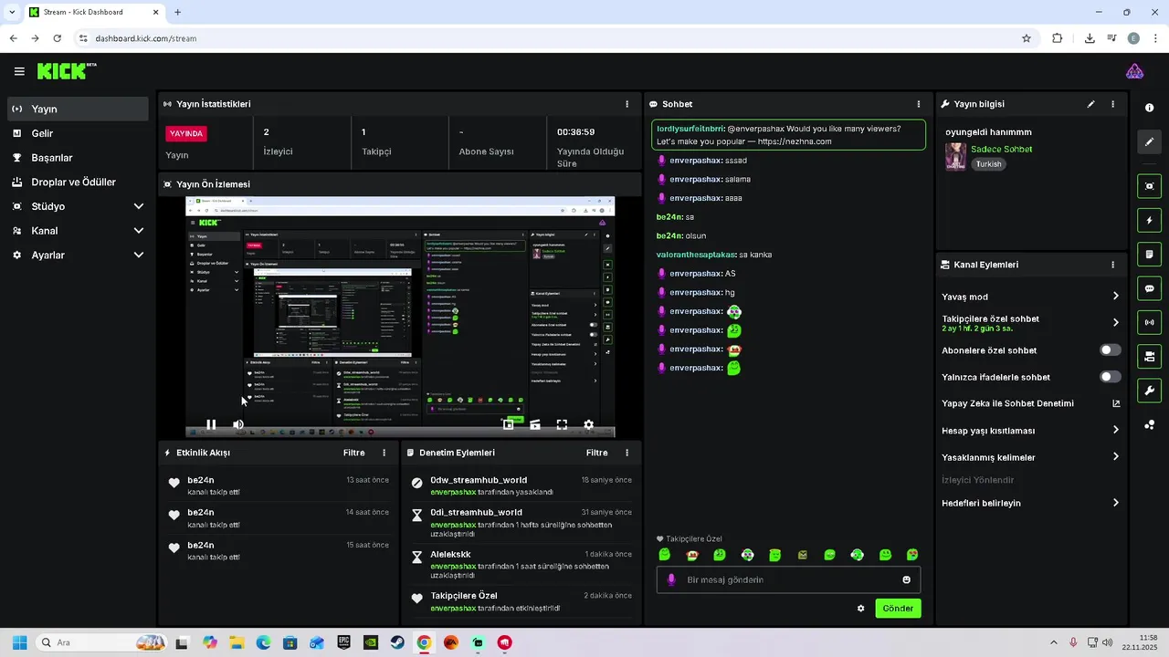Pause the stream preview video
Screen dimensions: 1169x657
(211, 424)
